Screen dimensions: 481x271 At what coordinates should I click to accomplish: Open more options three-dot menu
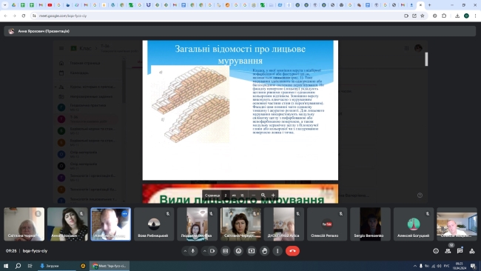pos(277,251)
